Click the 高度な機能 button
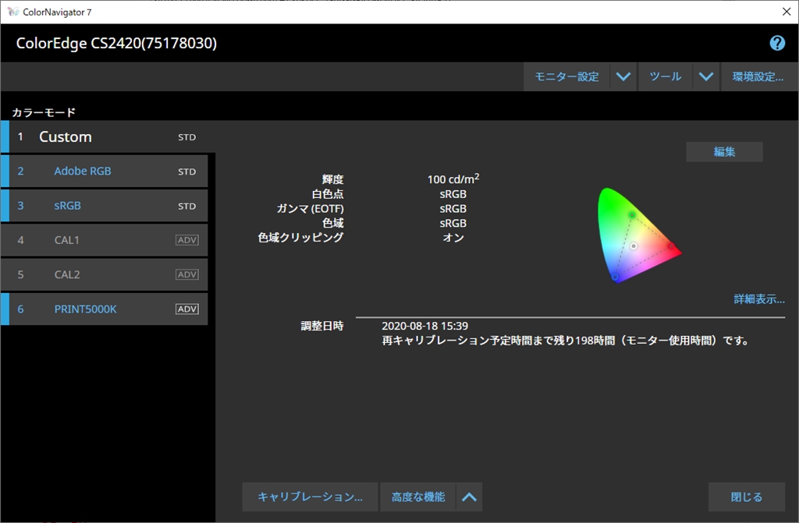This screenshot has height=523, width=799. pos(418,497)
